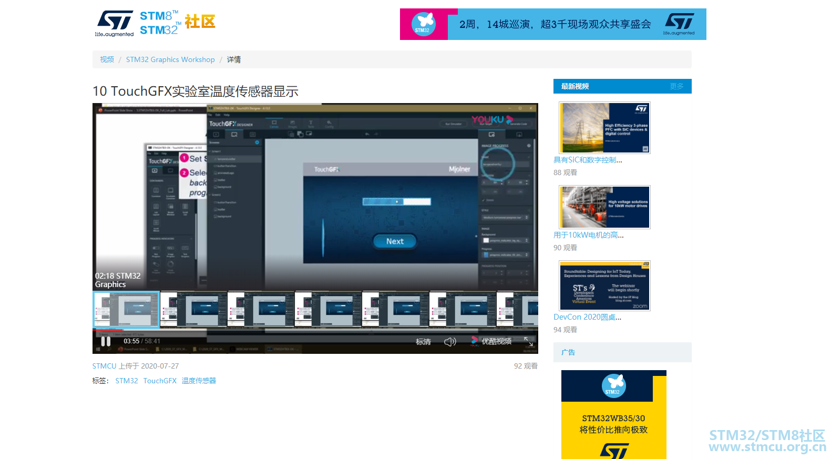Go to 视频 in the breadcrumb
The image size is (831, 459).
[x=107, y=59]
